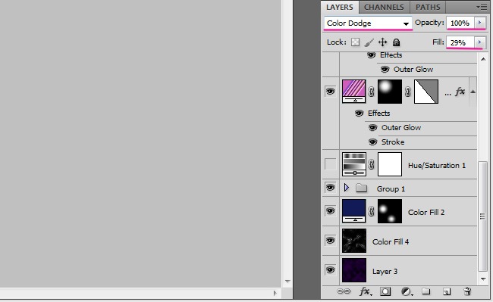Click the delete layer trash icon
This screenshot has width=493, height=302.
(467, 291)
